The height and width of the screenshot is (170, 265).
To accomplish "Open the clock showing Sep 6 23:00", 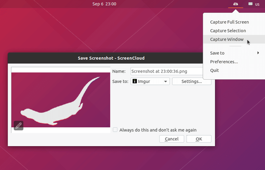I will click(104, 4).
